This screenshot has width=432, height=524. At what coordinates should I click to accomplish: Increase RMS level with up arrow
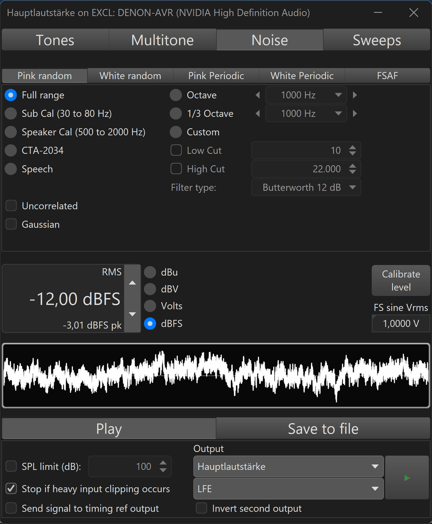coord(132,283)
